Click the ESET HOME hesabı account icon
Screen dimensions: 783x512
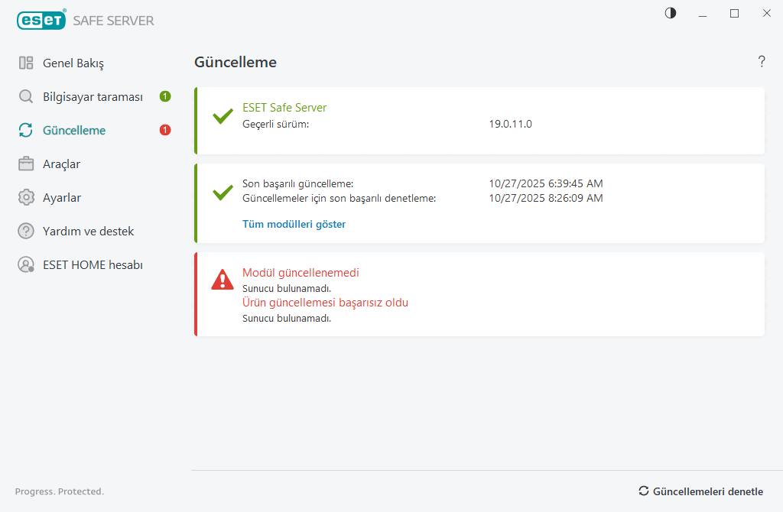[26, 264]
